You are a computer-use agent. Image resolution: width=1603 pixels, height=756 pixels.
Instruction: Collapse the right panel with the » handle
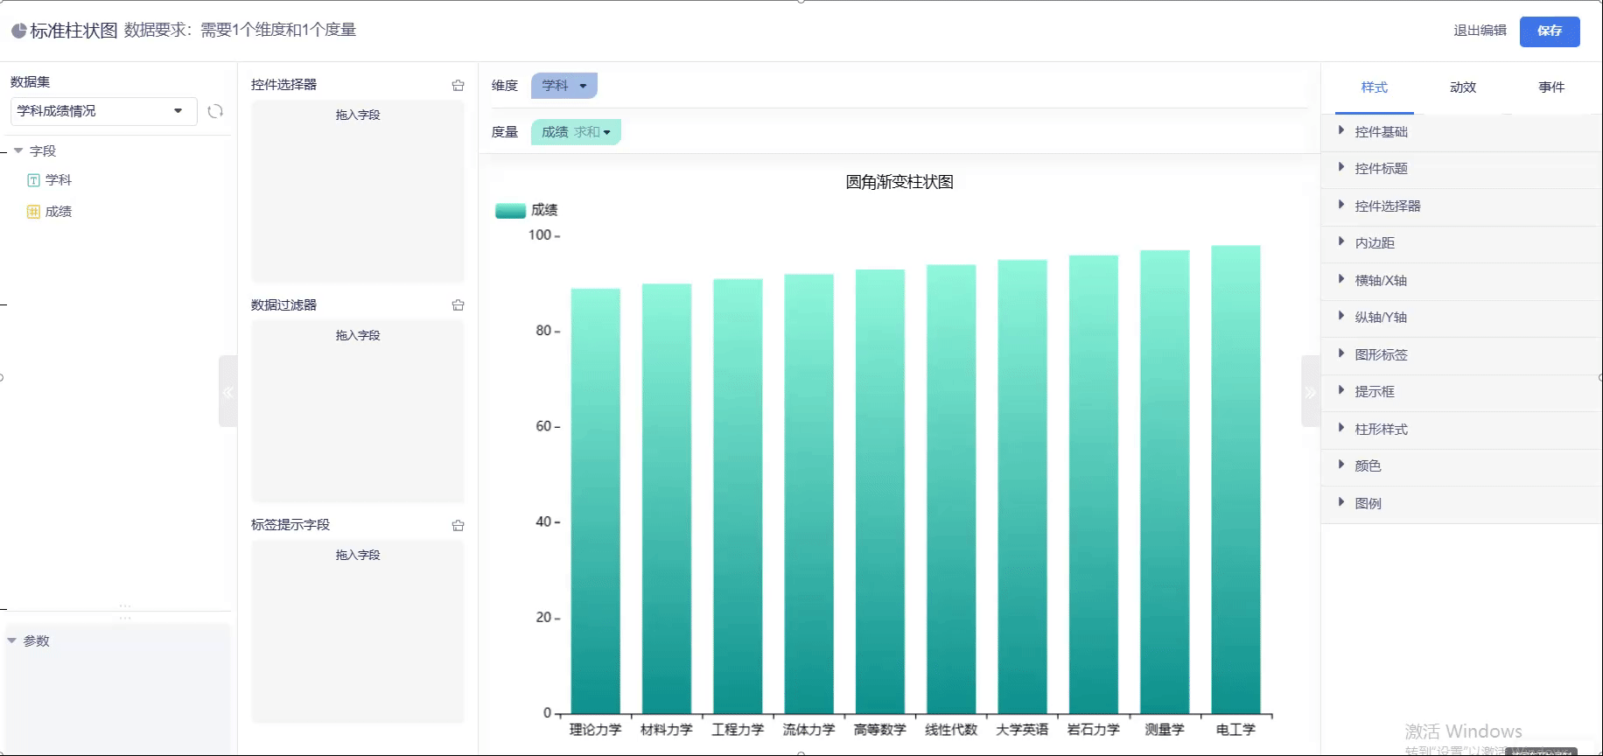tap(1310, 391)
